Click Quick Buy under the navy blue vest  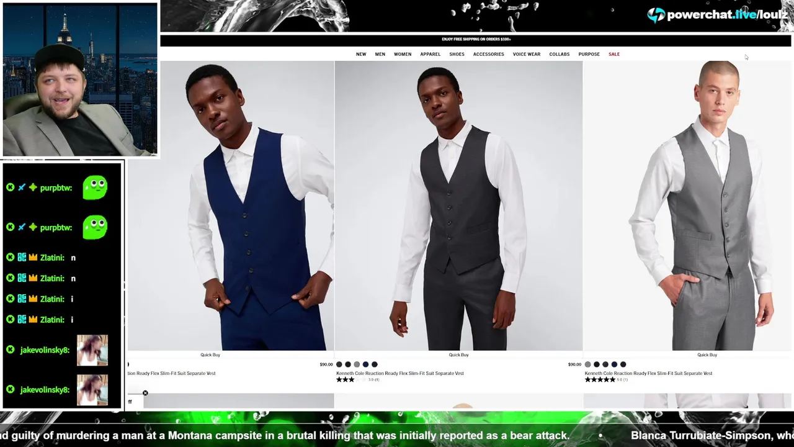pos(210,354)
